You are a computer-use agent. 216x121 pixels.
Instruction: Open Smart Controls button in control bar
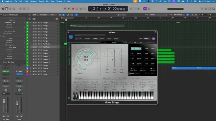click(20, 9)
